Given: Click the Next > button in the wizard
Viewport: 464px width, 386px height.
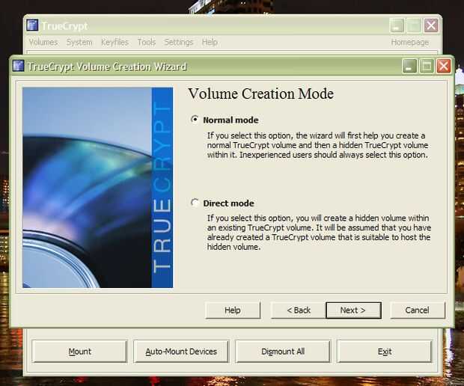Looking at the screenshot, I should [x=353, y=310].
